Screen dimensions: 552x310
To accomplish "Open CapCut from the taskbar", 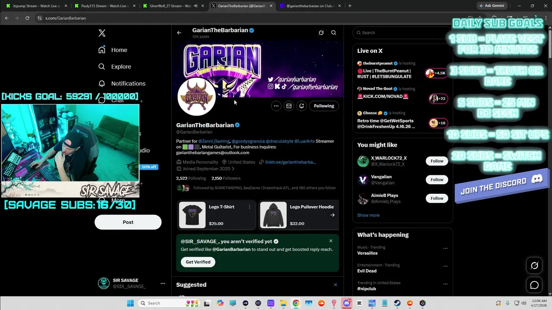I will 360,303.
